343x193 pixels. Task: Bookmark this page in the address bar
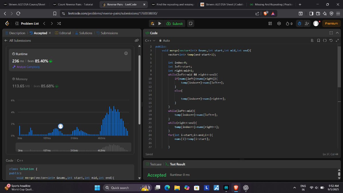[55, 13]
